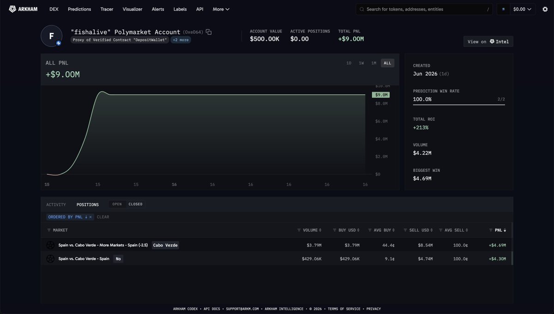Sort by SELL USD using its sort arrows
Viewport: 554px width, 314px height.
(432, 230)
